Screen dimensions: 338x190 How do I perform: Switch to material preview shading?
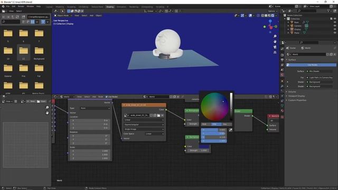click(269, 15)
